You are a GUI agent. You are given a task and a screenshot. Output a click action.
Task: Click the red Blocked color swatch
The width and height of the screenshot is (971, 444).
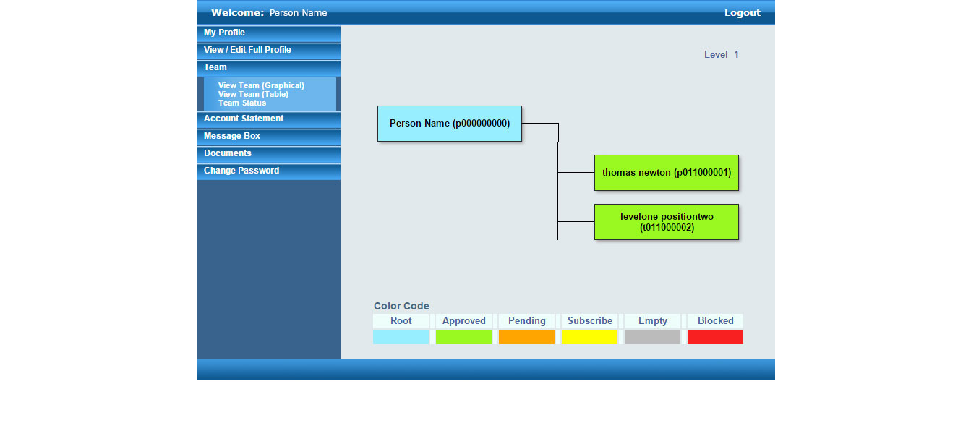pyautogui.click(x=714, y=336)
